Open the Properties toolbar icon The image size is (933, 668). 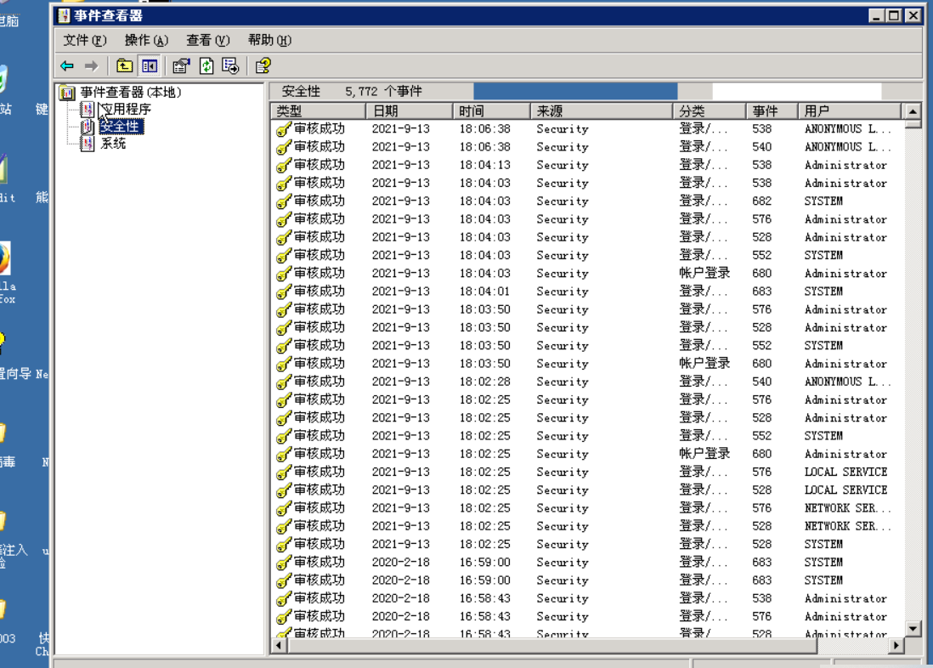pos(181,65)
